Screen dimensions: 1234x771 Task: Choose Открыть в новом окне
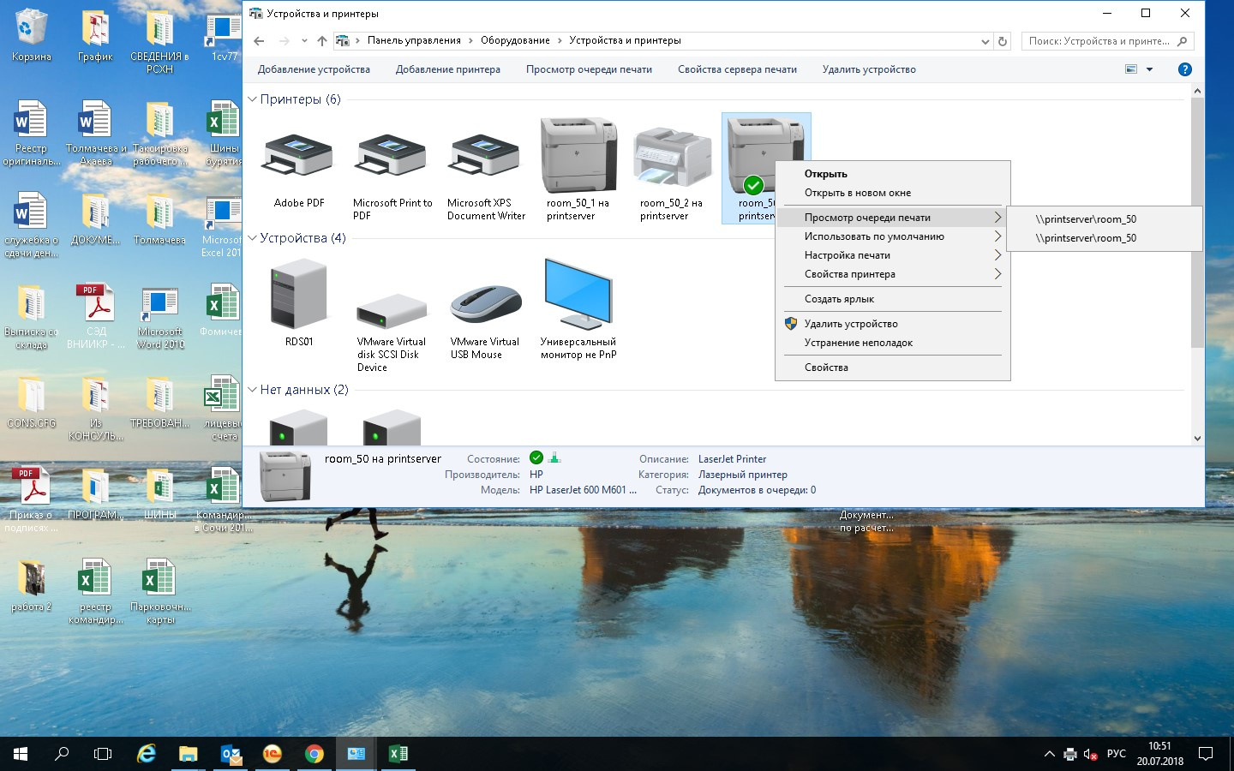pos(892,193)
